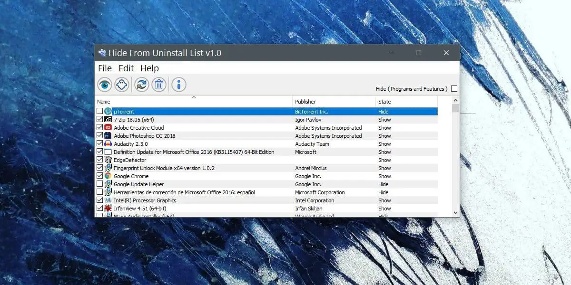Tick the Google Update Helper checkbox
The height and width of the screenshot is (285, 571).
coord(99,184)
